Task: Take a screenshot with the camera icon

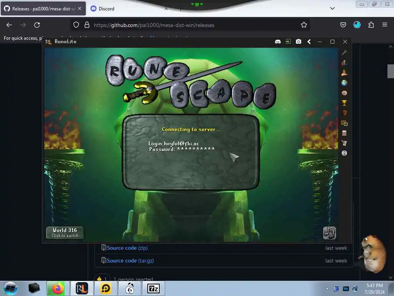Action: click(298, 42)
